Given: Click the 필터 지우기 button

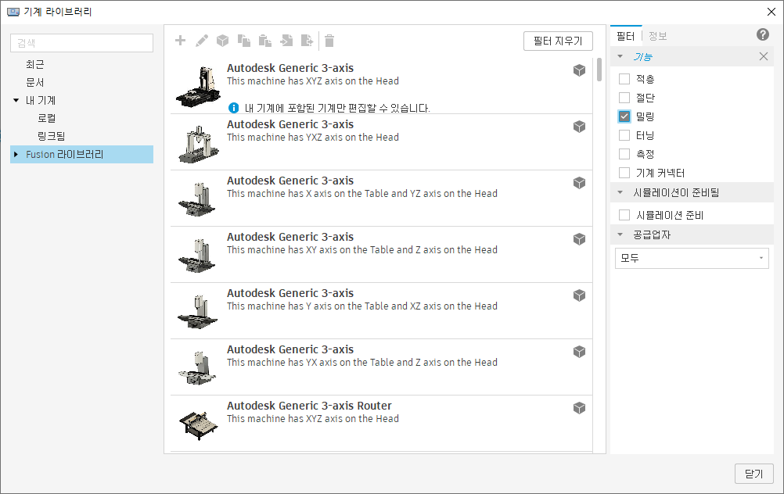Looking at the screenshot, I should (558, 41).
